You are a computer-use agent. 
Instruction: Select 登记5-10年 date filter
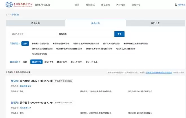(62, 62)
